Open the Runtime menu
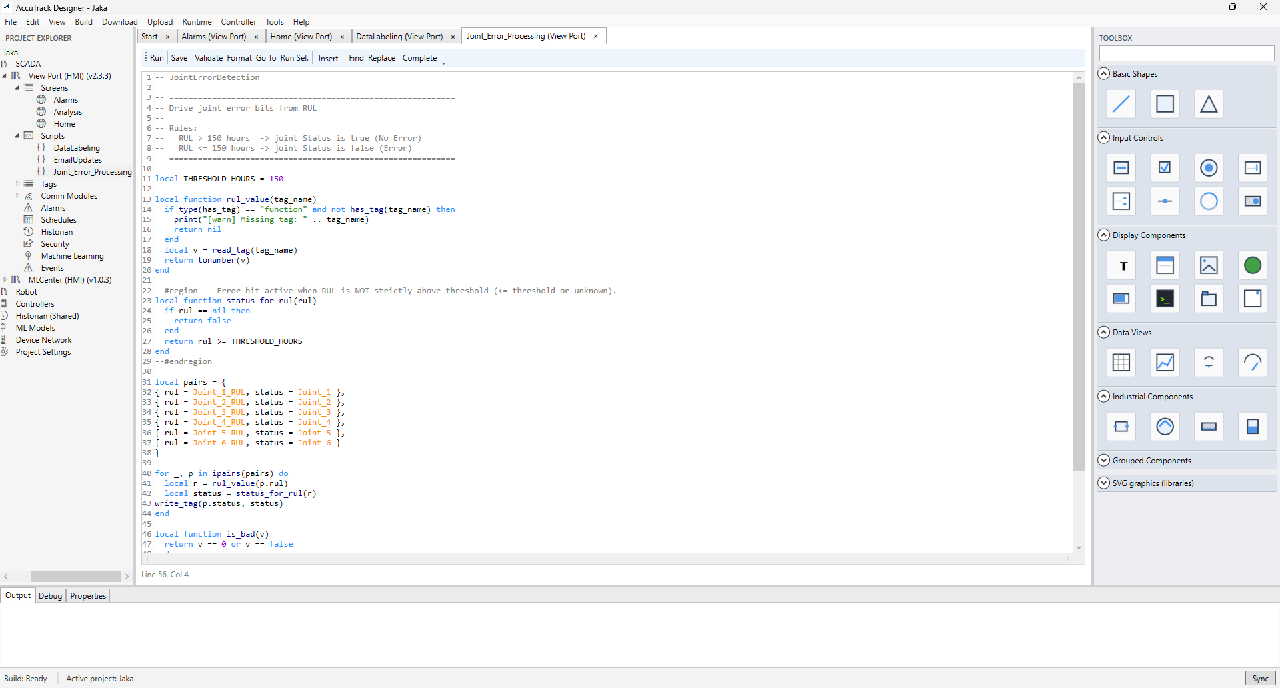 tap(197, 22)
